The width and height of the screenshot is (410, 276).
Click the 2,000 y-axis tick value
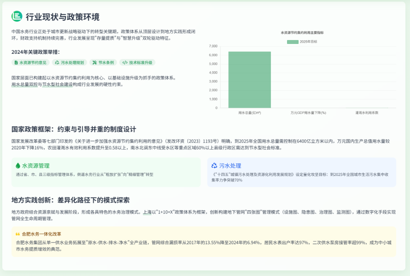pos(213,90)
